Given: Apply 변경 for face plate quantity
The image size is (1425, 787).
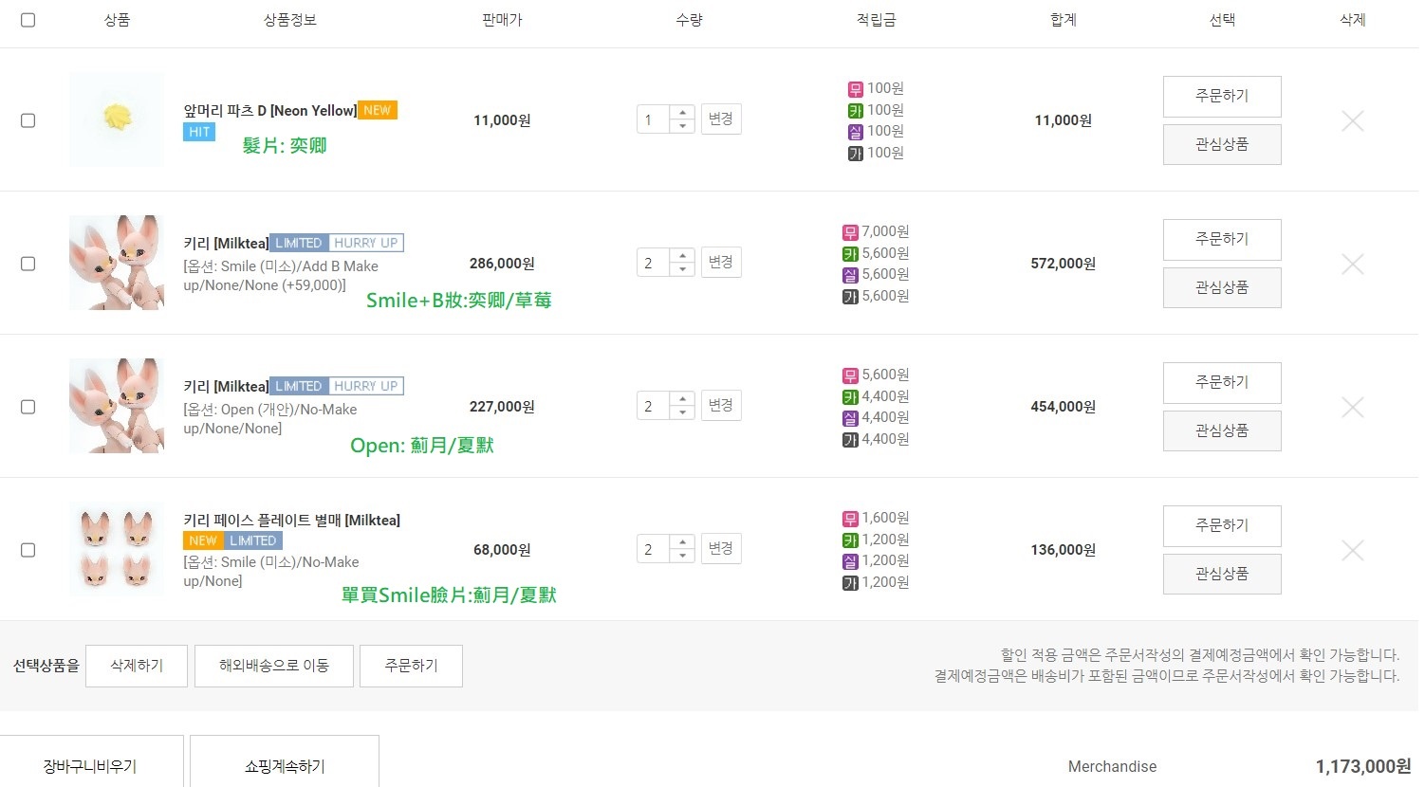Looking at the screenshot, I should click(x=721, y=549).
